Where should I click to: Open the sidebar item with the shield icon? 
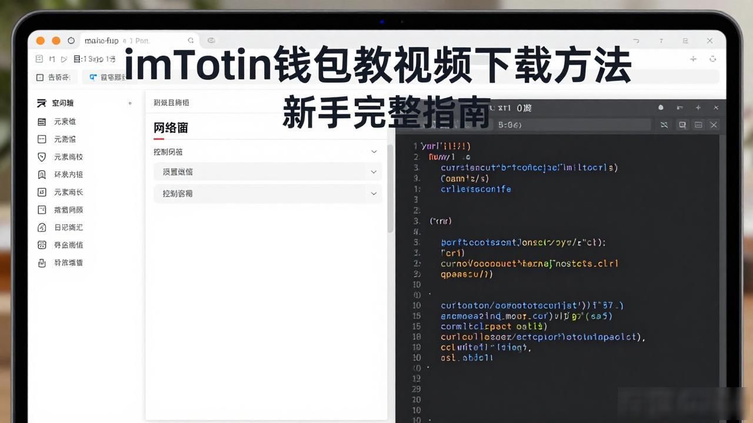(x=60, y=157)
